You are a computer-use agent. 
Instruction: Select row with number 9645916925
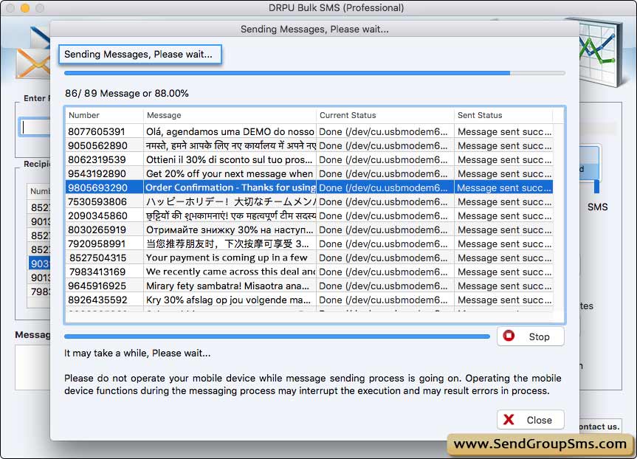[x=309, y=286]
